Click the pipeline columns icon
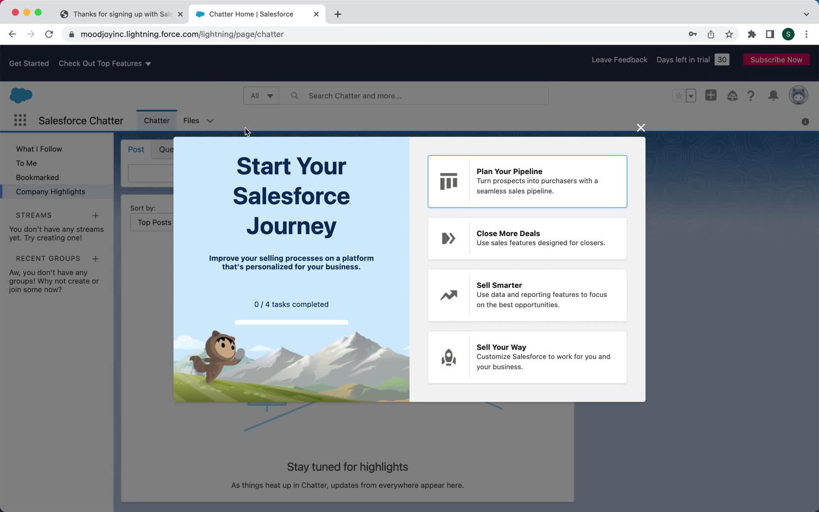 tap(448, 181)
